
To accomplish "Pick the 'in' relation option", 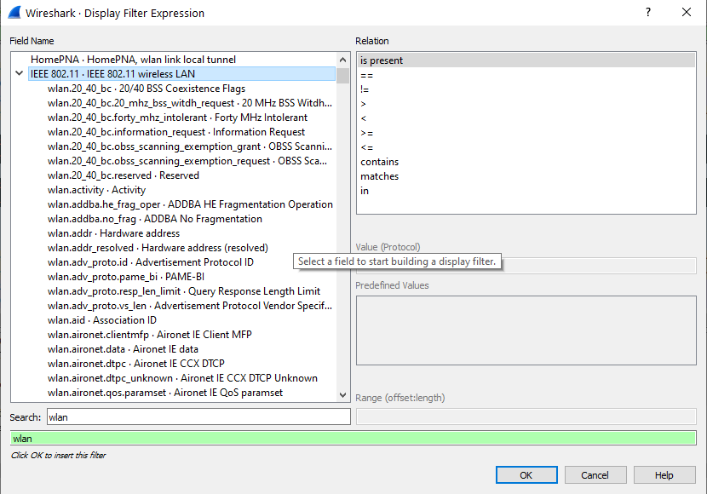I will pos(365,191).
